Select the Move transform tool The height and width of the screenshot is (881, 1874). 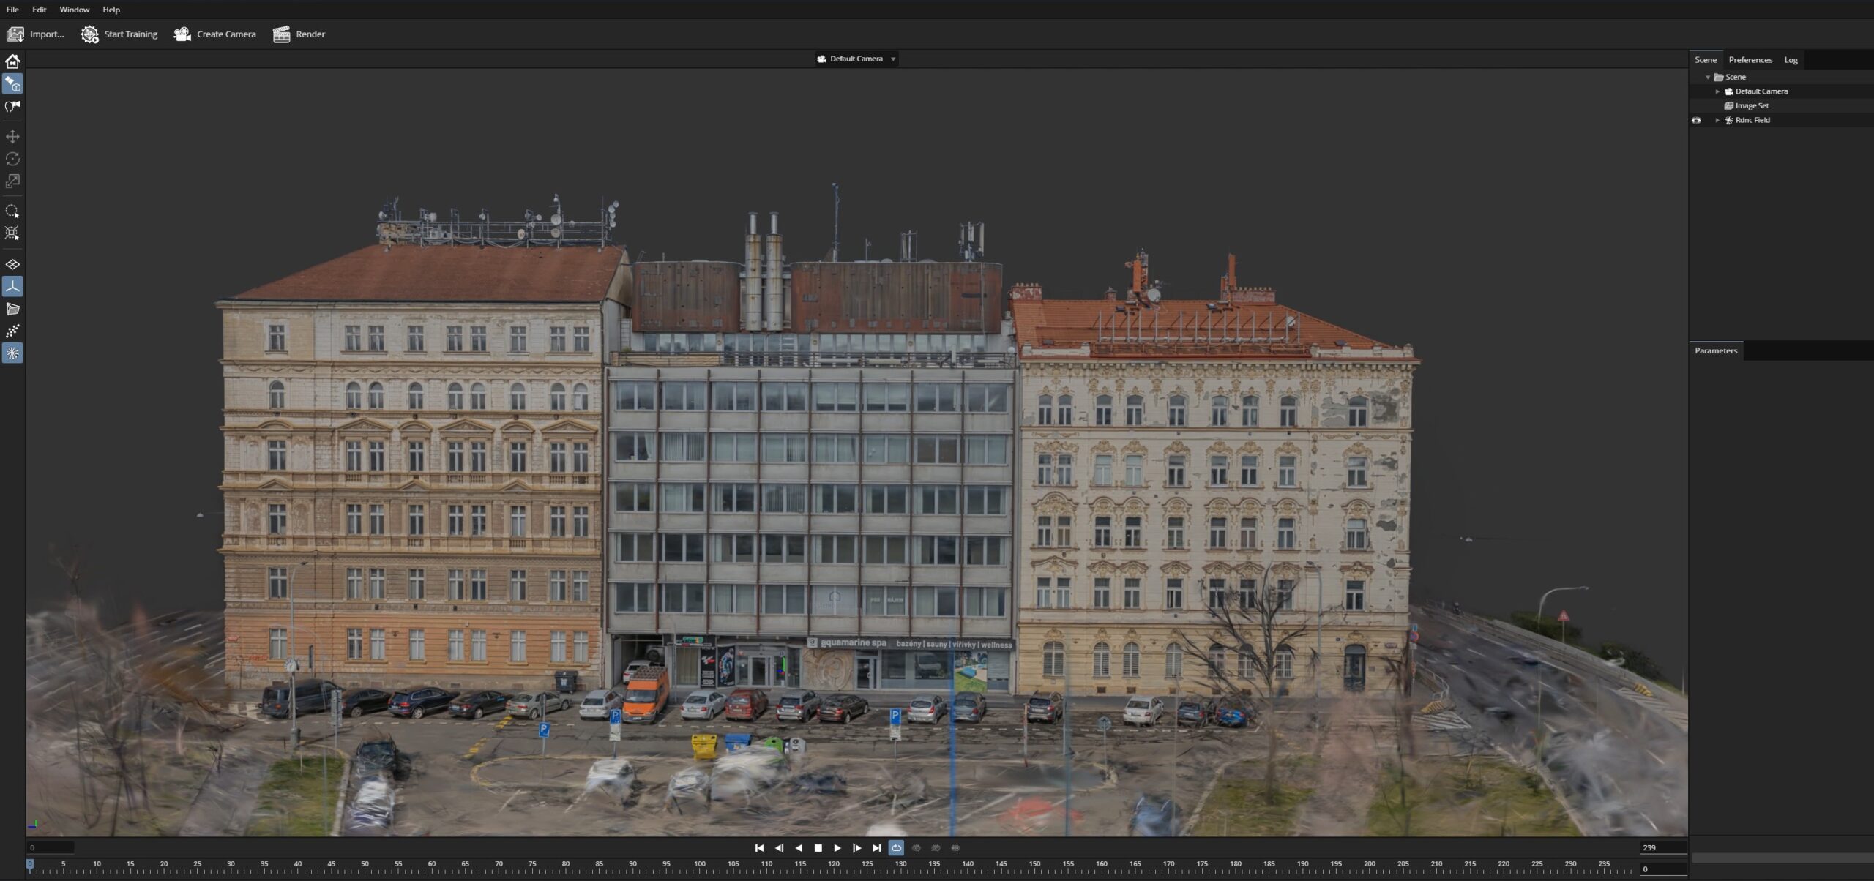click(x=12, y=136)
